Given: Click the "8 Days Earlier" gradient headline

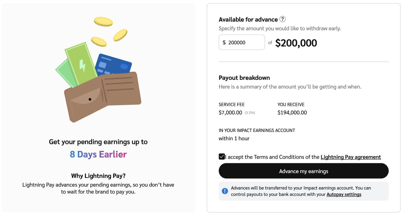Looking at the screenshot, I should click(98, 154).
